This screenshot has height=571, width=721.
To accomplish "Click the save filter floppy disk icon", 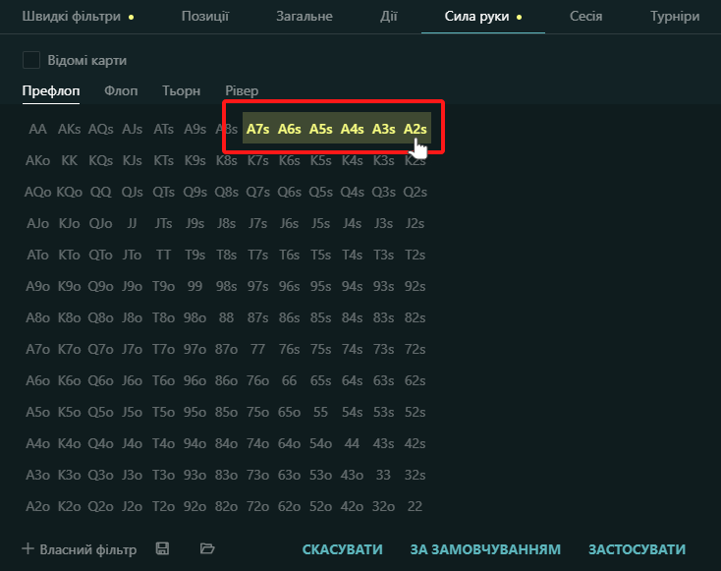I will pos(162,548).
